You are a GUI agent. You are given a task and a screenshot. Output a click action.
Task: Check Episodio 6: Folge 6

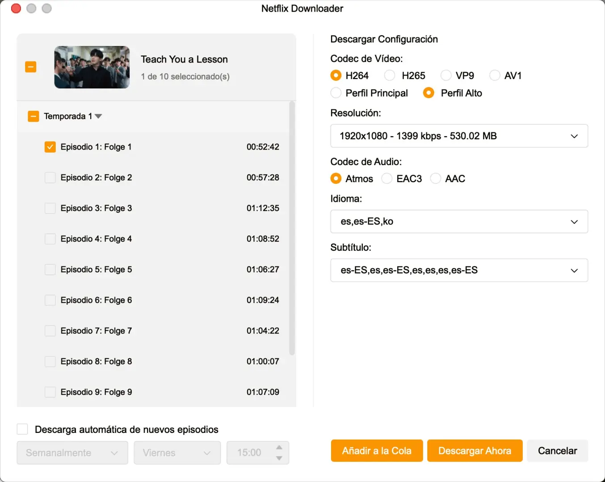[50, 300]
